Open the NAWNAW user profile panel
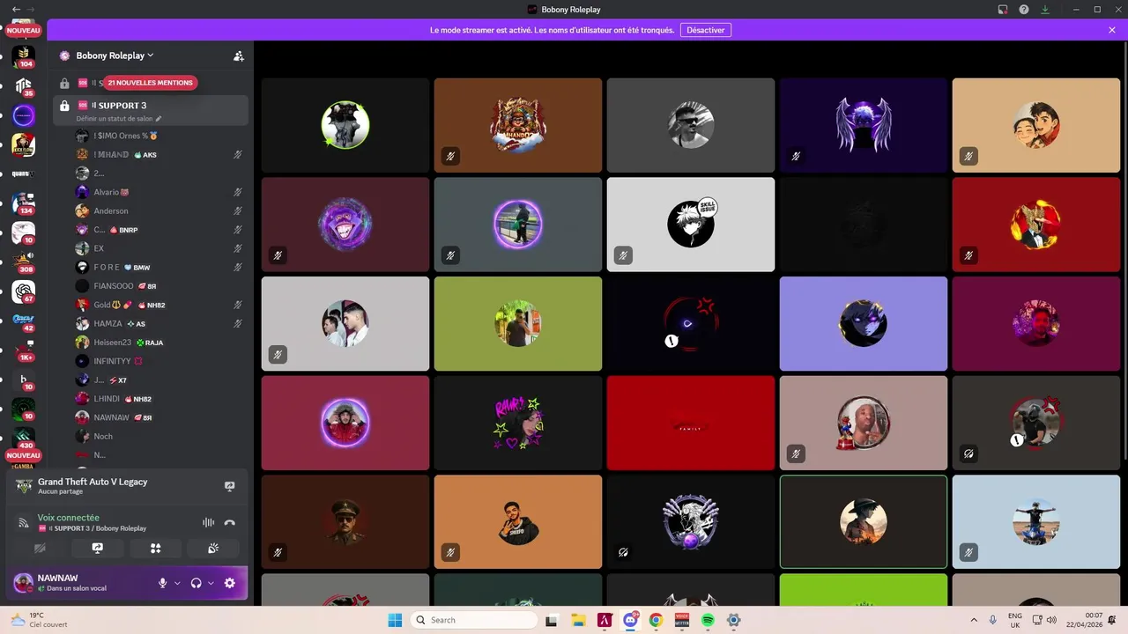1128x634 pixels. (79, 583)
